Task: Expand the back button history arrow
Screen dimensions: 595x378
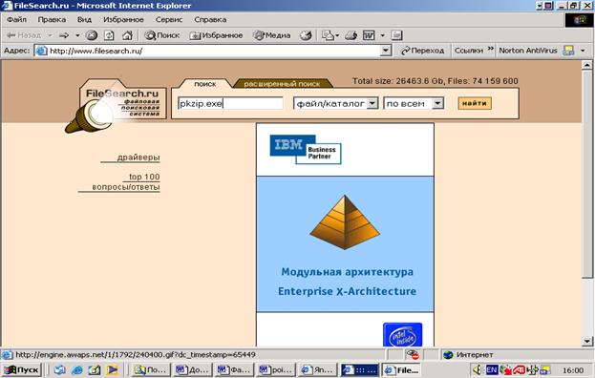Action: click(50, 35)
